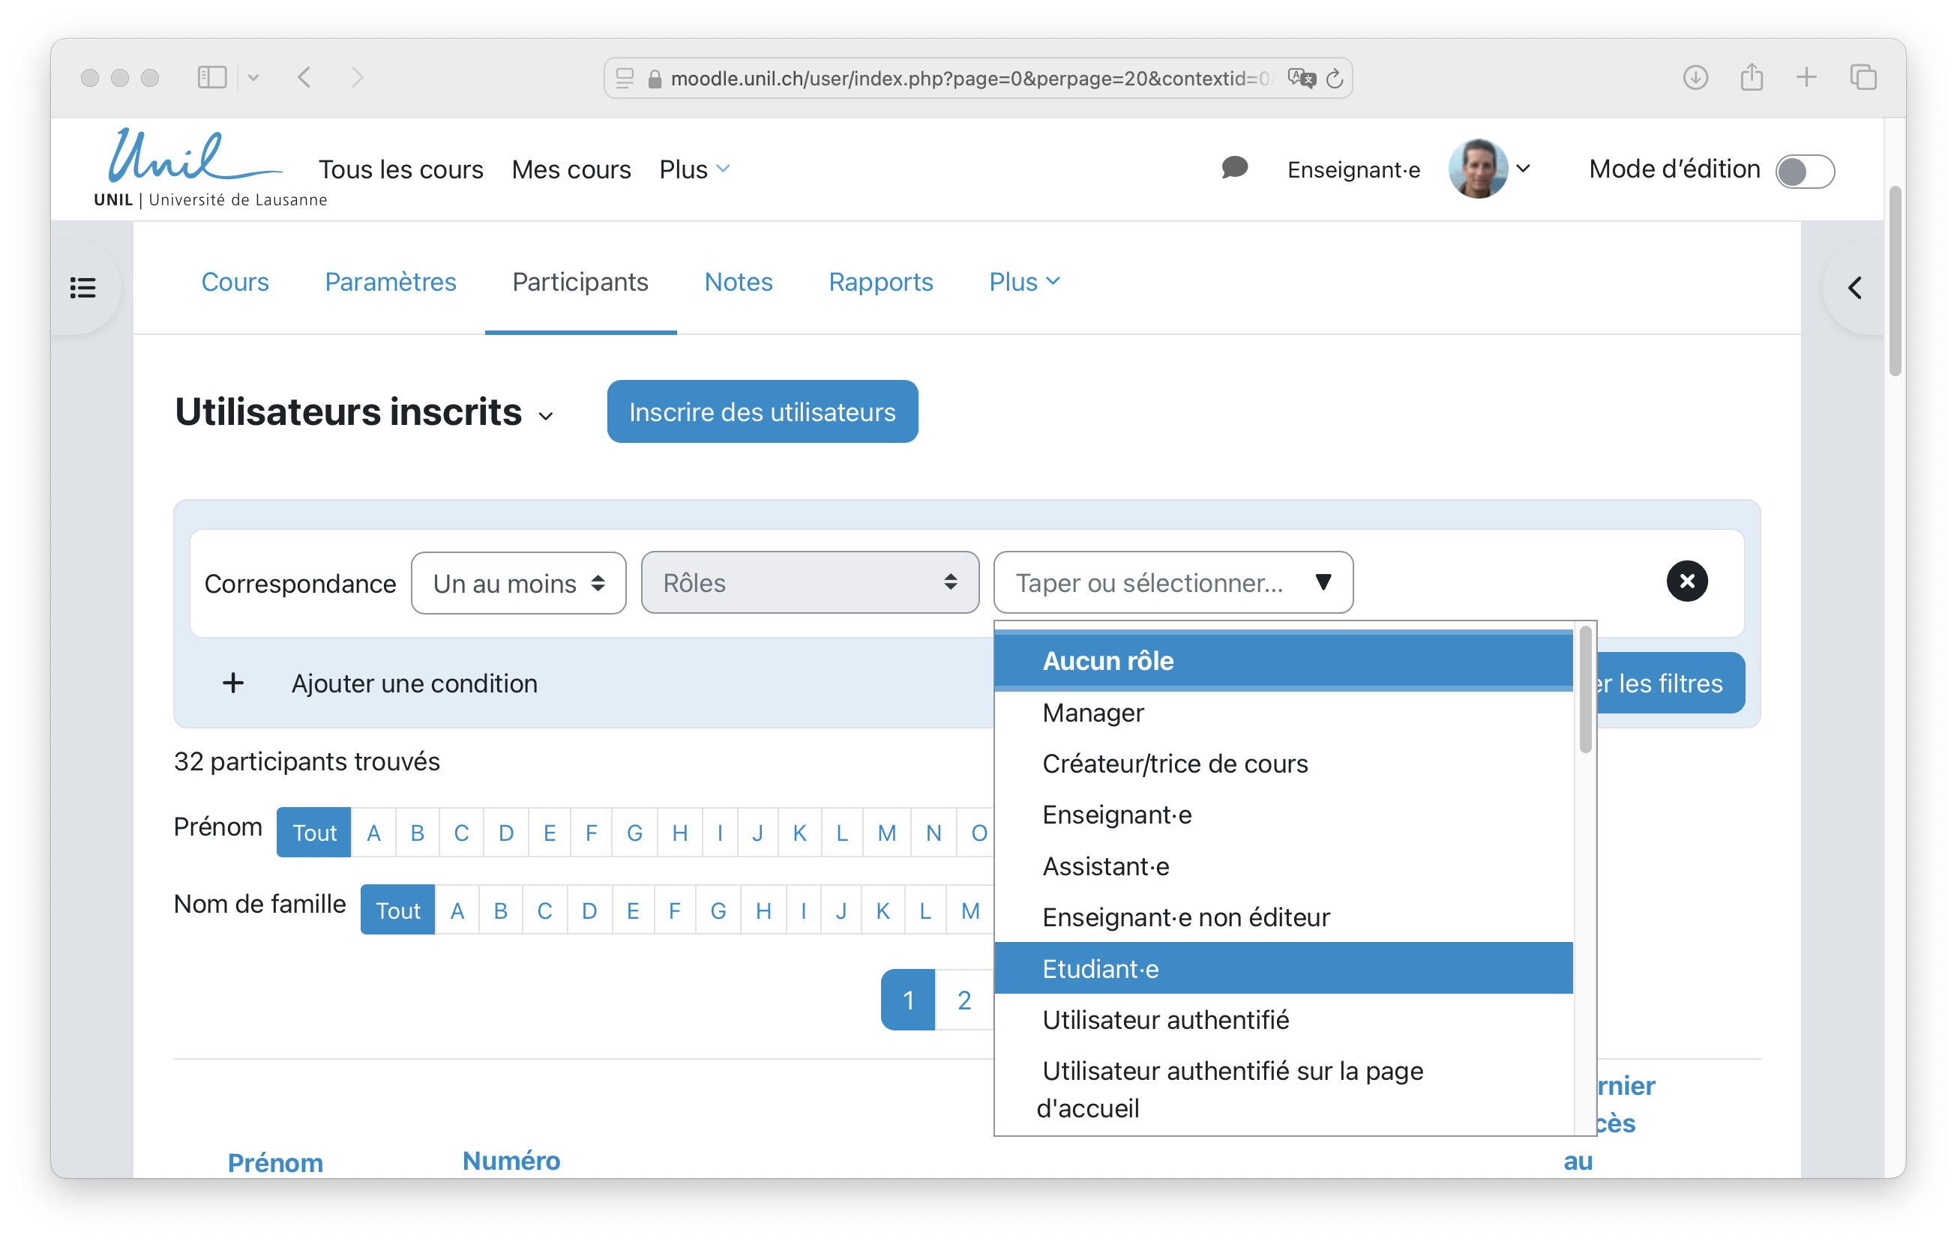Filter Prénom by letter M
Image resolution: width=1957 pixels, height=1241 pixels.
coord(887,833)
